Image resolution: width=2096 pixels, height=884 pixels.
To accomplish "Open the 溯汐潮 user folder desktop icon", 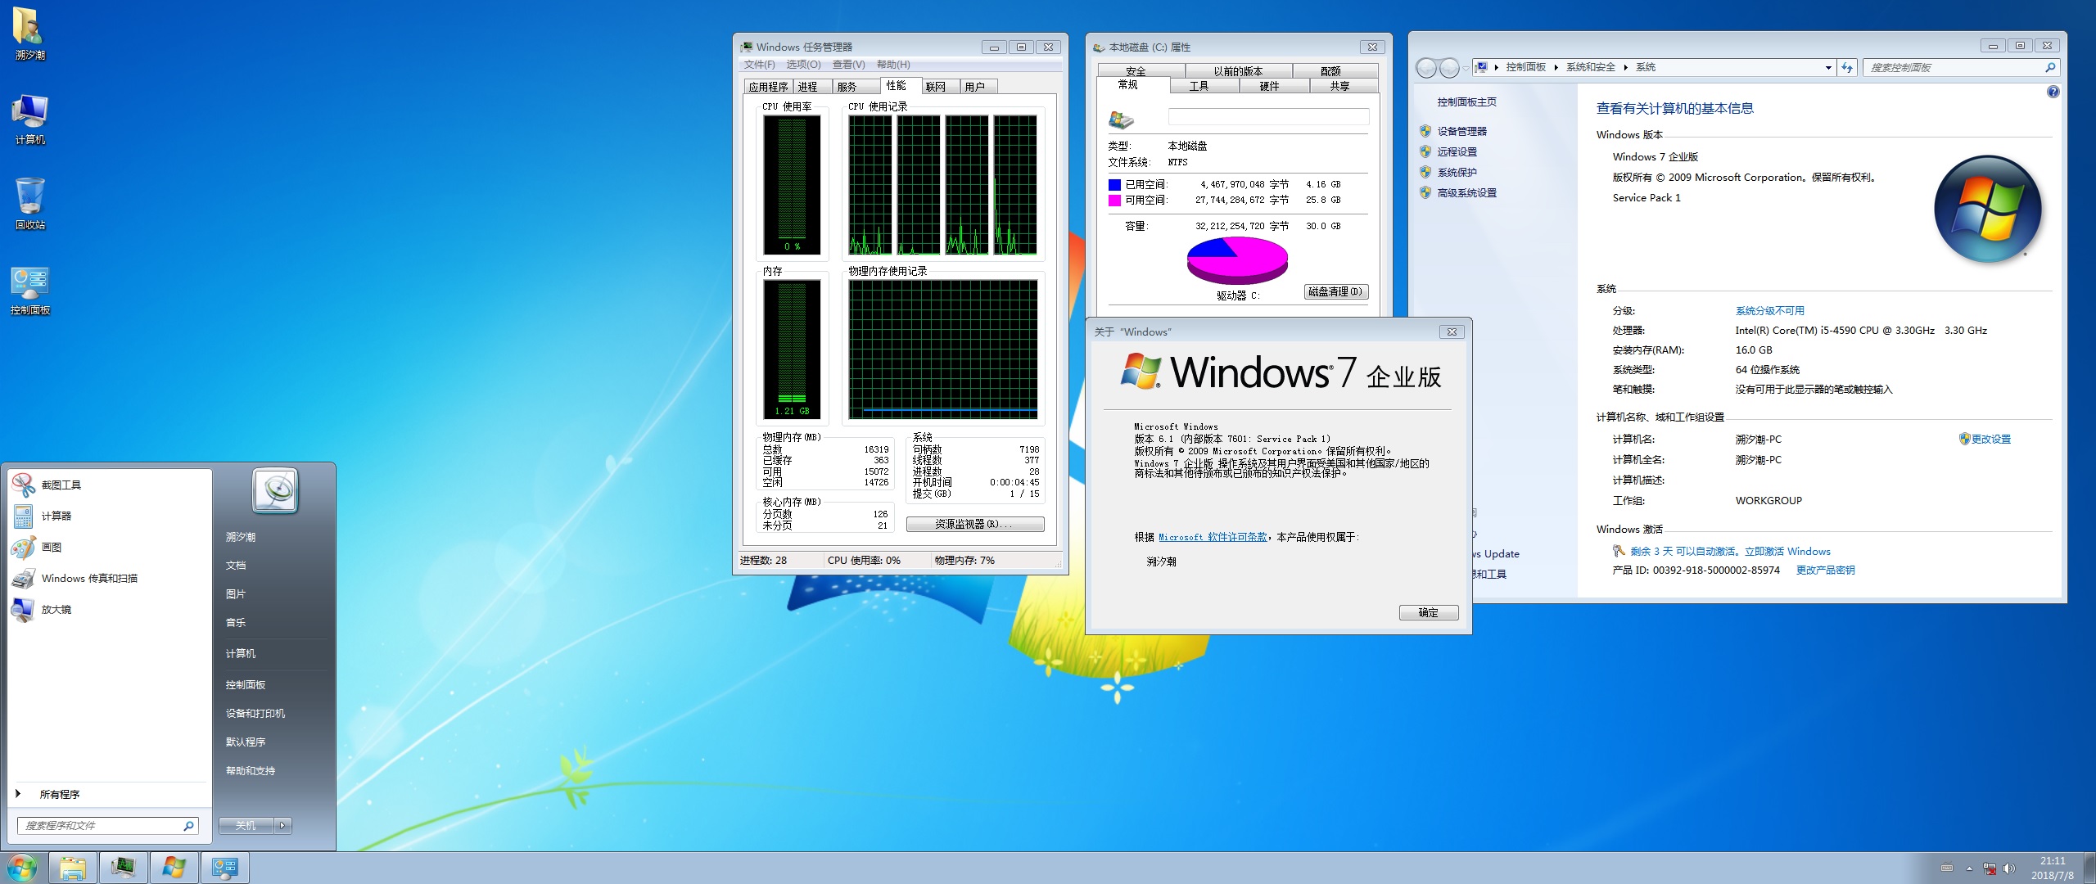I will pos(29,33).
